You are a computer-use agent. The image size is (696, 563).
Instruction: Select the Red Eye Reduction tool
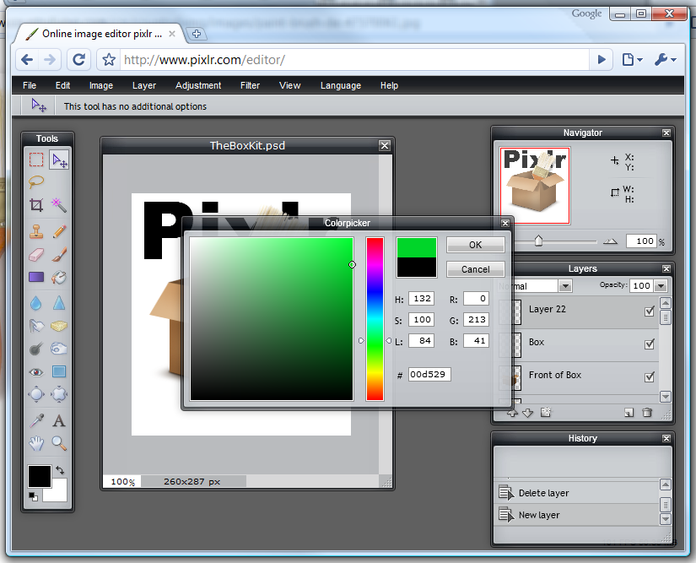point(36,372)
